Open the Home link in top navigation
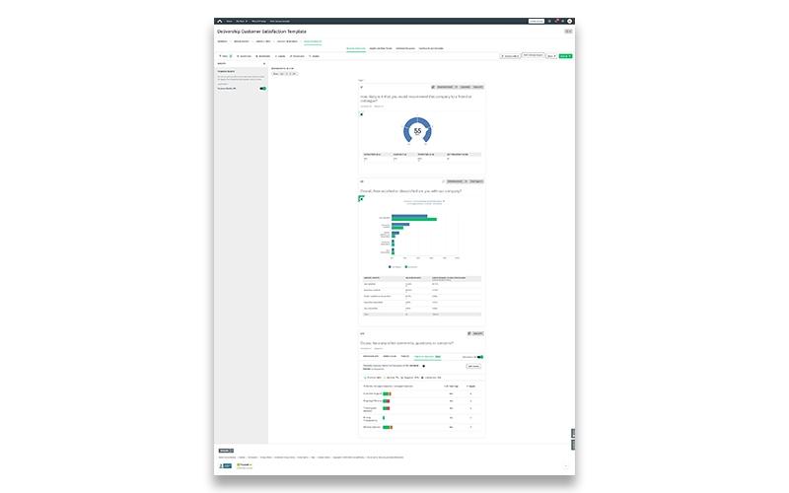Viewport: 789px width, 493px height. point(229,21)
